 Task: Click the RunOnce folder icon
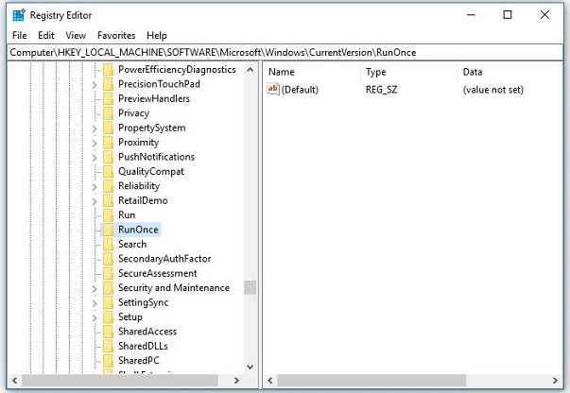(x=108, y=230)
